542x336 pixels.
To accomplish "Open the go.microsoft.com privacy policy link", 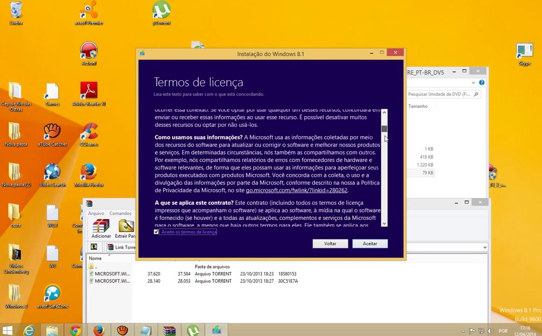I will [x=297, y=190].
